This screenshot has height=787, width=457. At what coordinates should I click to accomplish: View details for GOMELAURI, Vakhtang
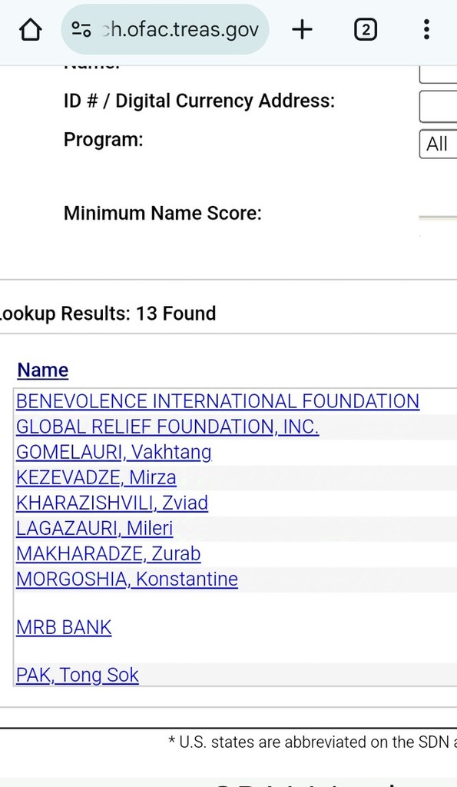tap(114, 452)
